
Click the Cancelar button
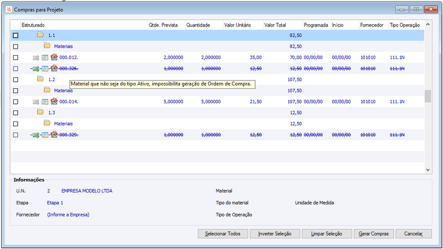pos(414,234)
